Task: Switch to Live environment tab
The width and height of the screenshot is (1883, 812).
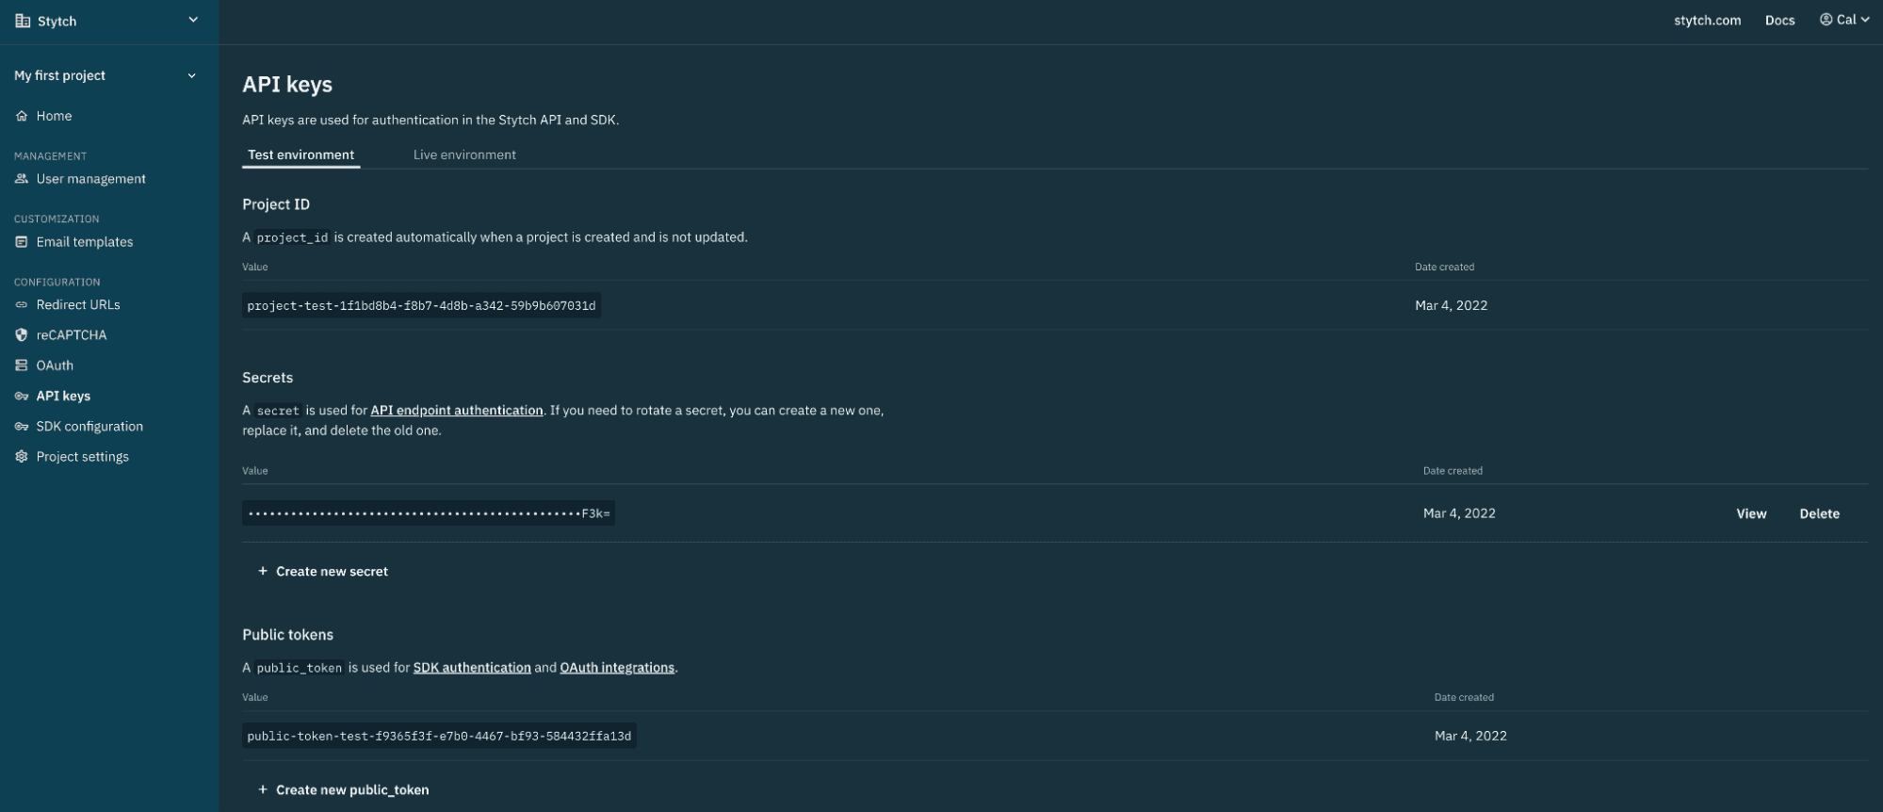Action: (x=464, y=154)
